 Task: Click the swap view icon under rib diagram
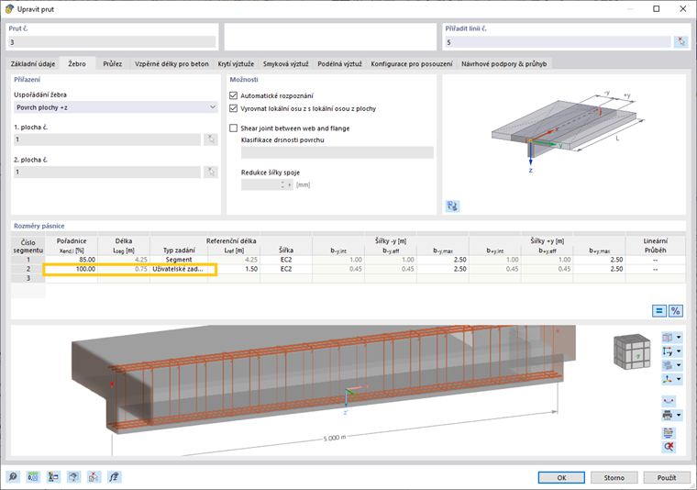coord(452,206)
